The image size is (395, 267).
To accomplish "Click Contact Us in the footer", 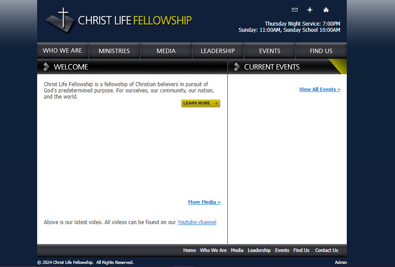I will (x=326, y=250).
